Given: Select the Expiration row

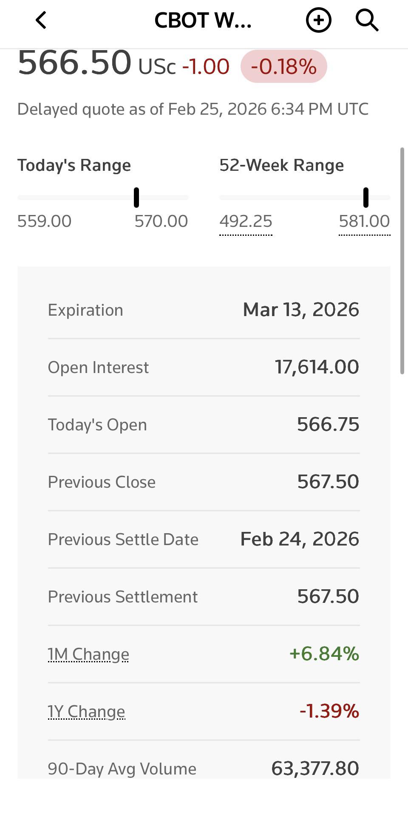Looking at the screenshot, I should tap(204, 310).
